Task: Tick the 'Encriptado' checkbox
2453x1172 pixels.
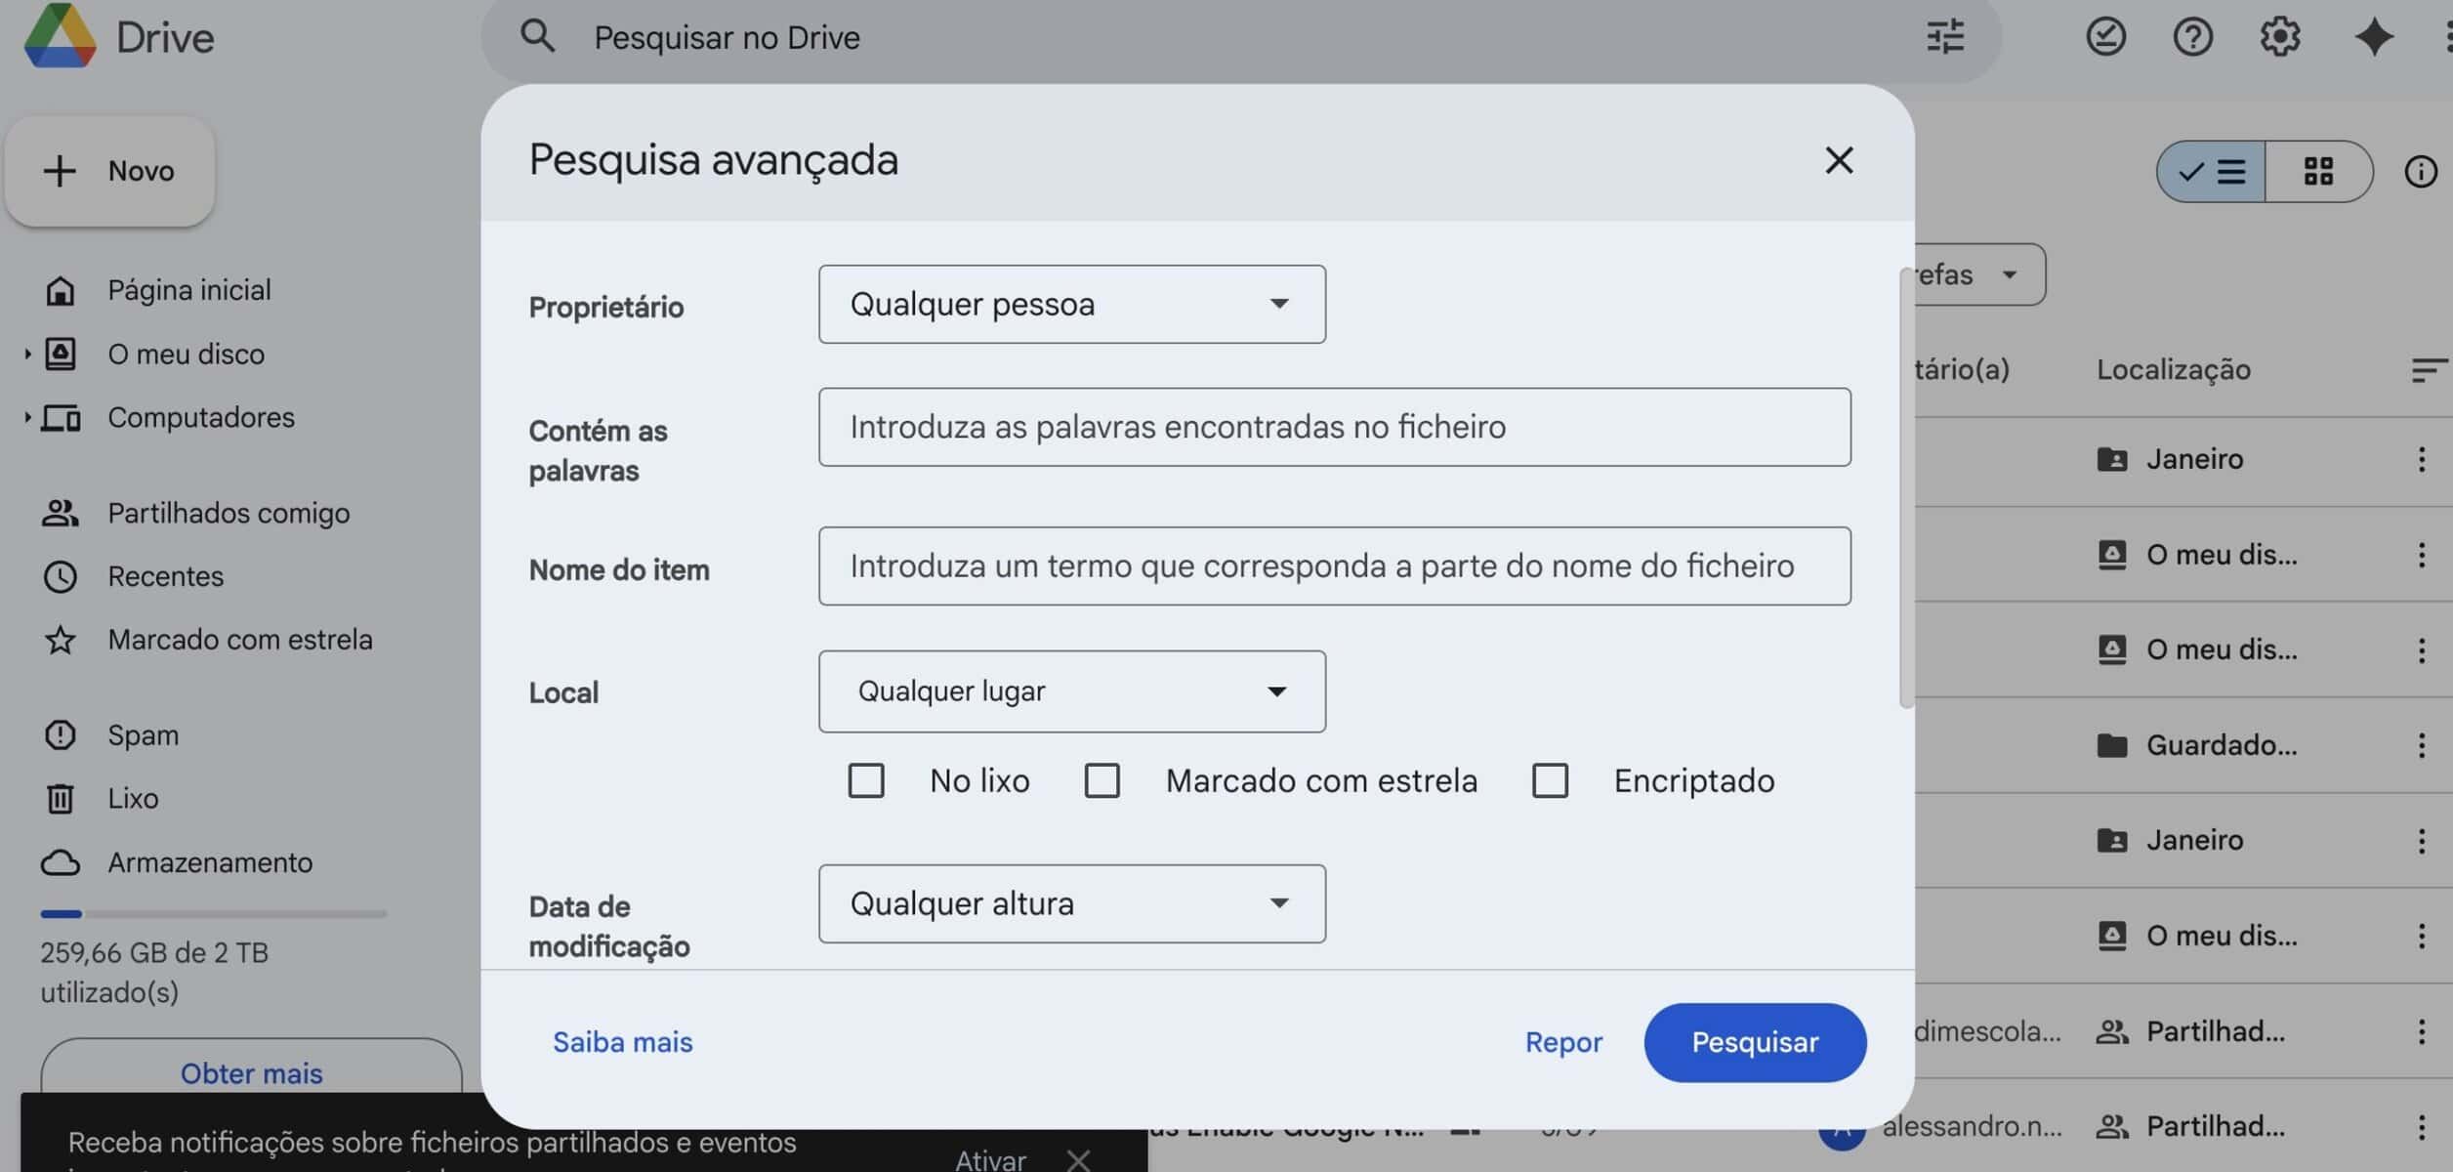Action: pyautogui.click(x=1550, y=780)
